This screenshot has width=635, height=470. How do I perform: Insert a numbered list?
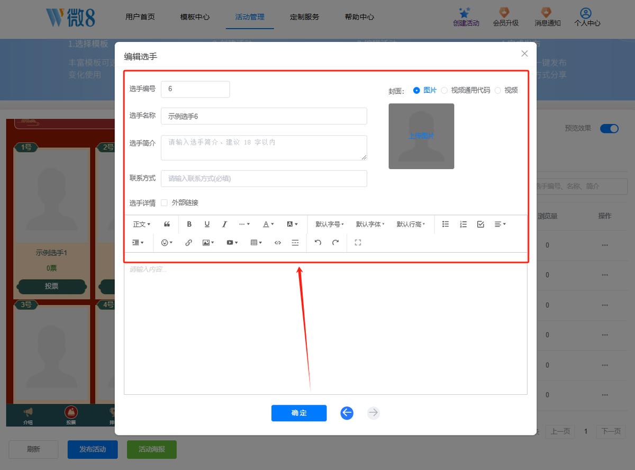(x=463, y=224)
